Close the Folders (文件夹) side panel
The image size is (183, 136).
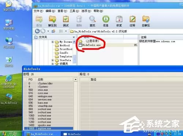pyautogui.click(x=74, y=37)
